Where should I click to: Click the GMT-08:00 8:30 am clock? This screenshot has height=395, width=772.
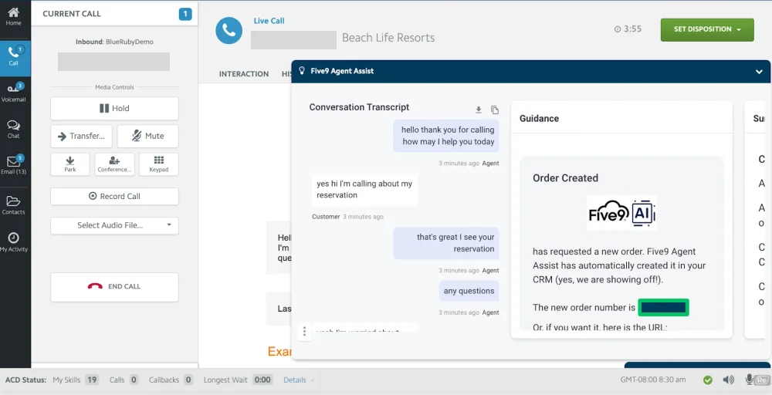coord(653,380)
